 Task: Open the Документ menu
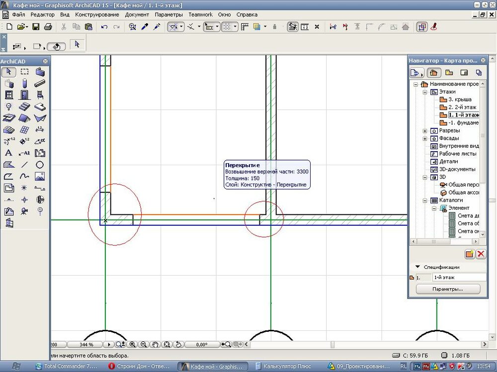137,15
